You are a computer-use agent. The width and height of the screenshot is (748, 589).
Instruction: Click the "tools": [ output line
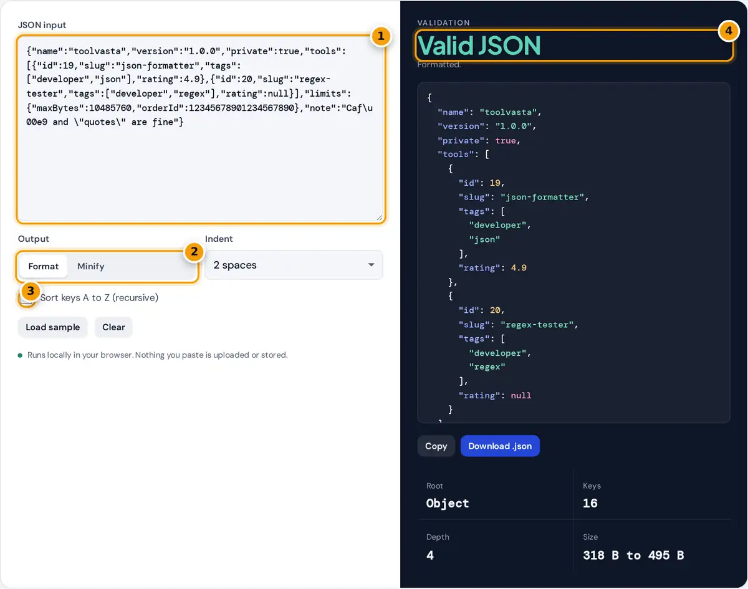[463, 155]
